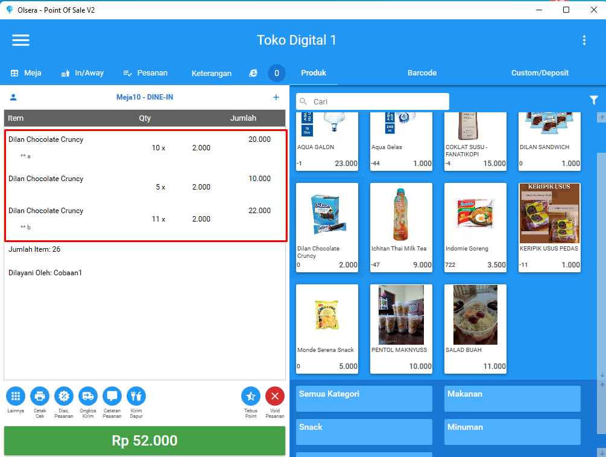Viewport: 606px width, 457px height.
Task: Open Catatan Pesanan note icon
Action: click(x=112, y=396)
